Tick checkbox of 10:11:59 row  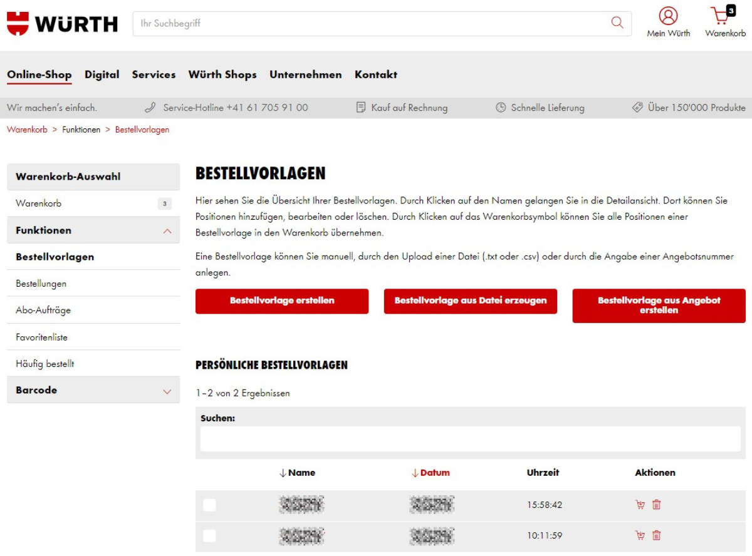tap(209, 536)
